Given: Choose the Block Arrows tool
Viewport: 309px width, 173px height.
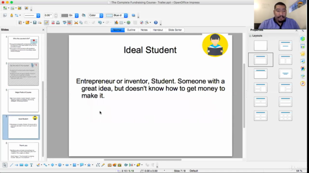Looking at the screenshot, I should [67, 165].
